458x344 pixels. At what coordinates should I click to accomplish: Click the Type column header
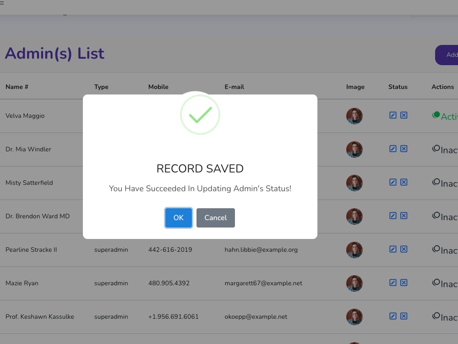(101, 87)
